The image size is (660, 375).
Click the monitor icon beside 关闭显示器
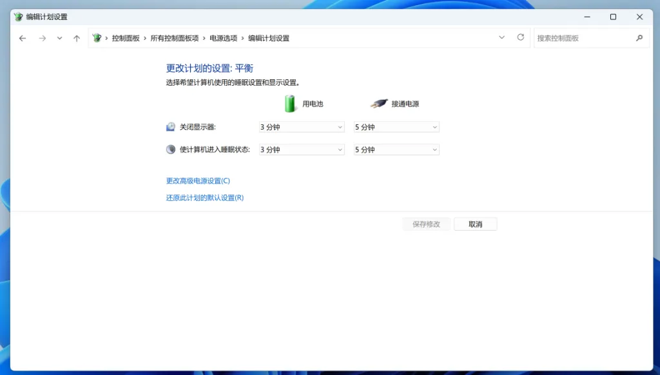pyautogui.click(x=170, y=126)
